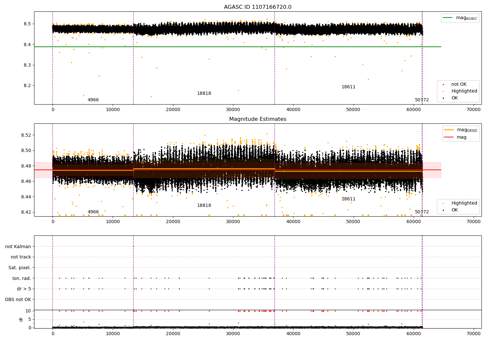487x341 pixels.
Task: Click the "not track" row label
Action: (21, 257)
